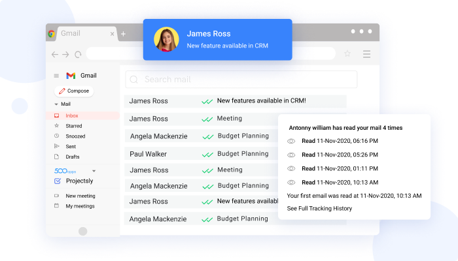Click the search magnifier icon
458x261 pixels.
(x=133, y=80)
